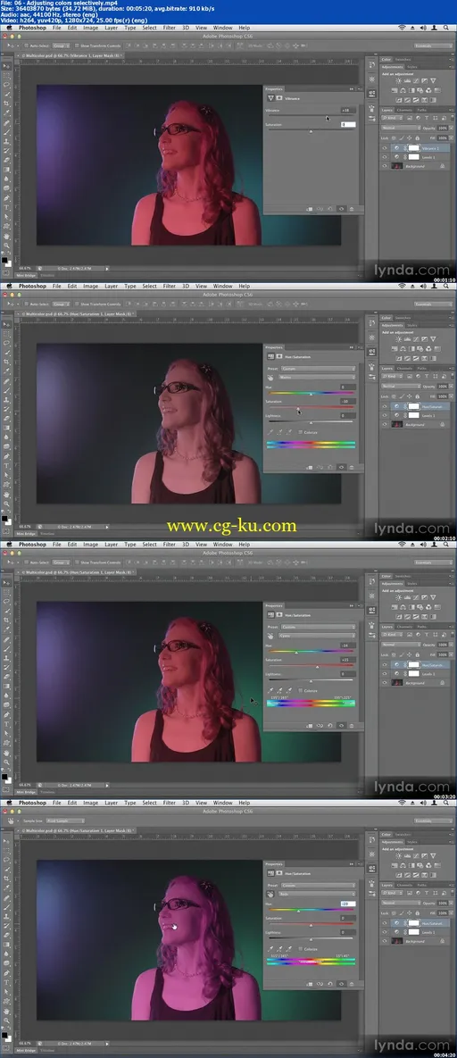Open the Cyans channel dropdown in the 00:03:20 frame
457x1058 pixels.
coord(318,636)
